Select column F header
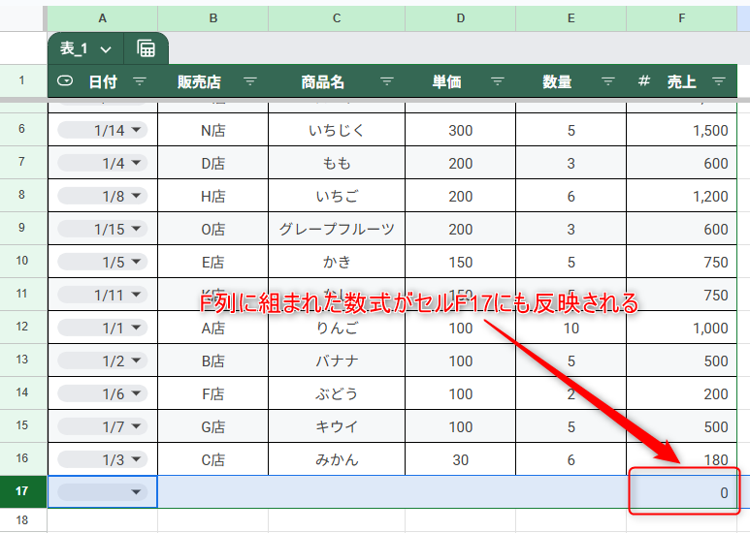 click(681, 17)
